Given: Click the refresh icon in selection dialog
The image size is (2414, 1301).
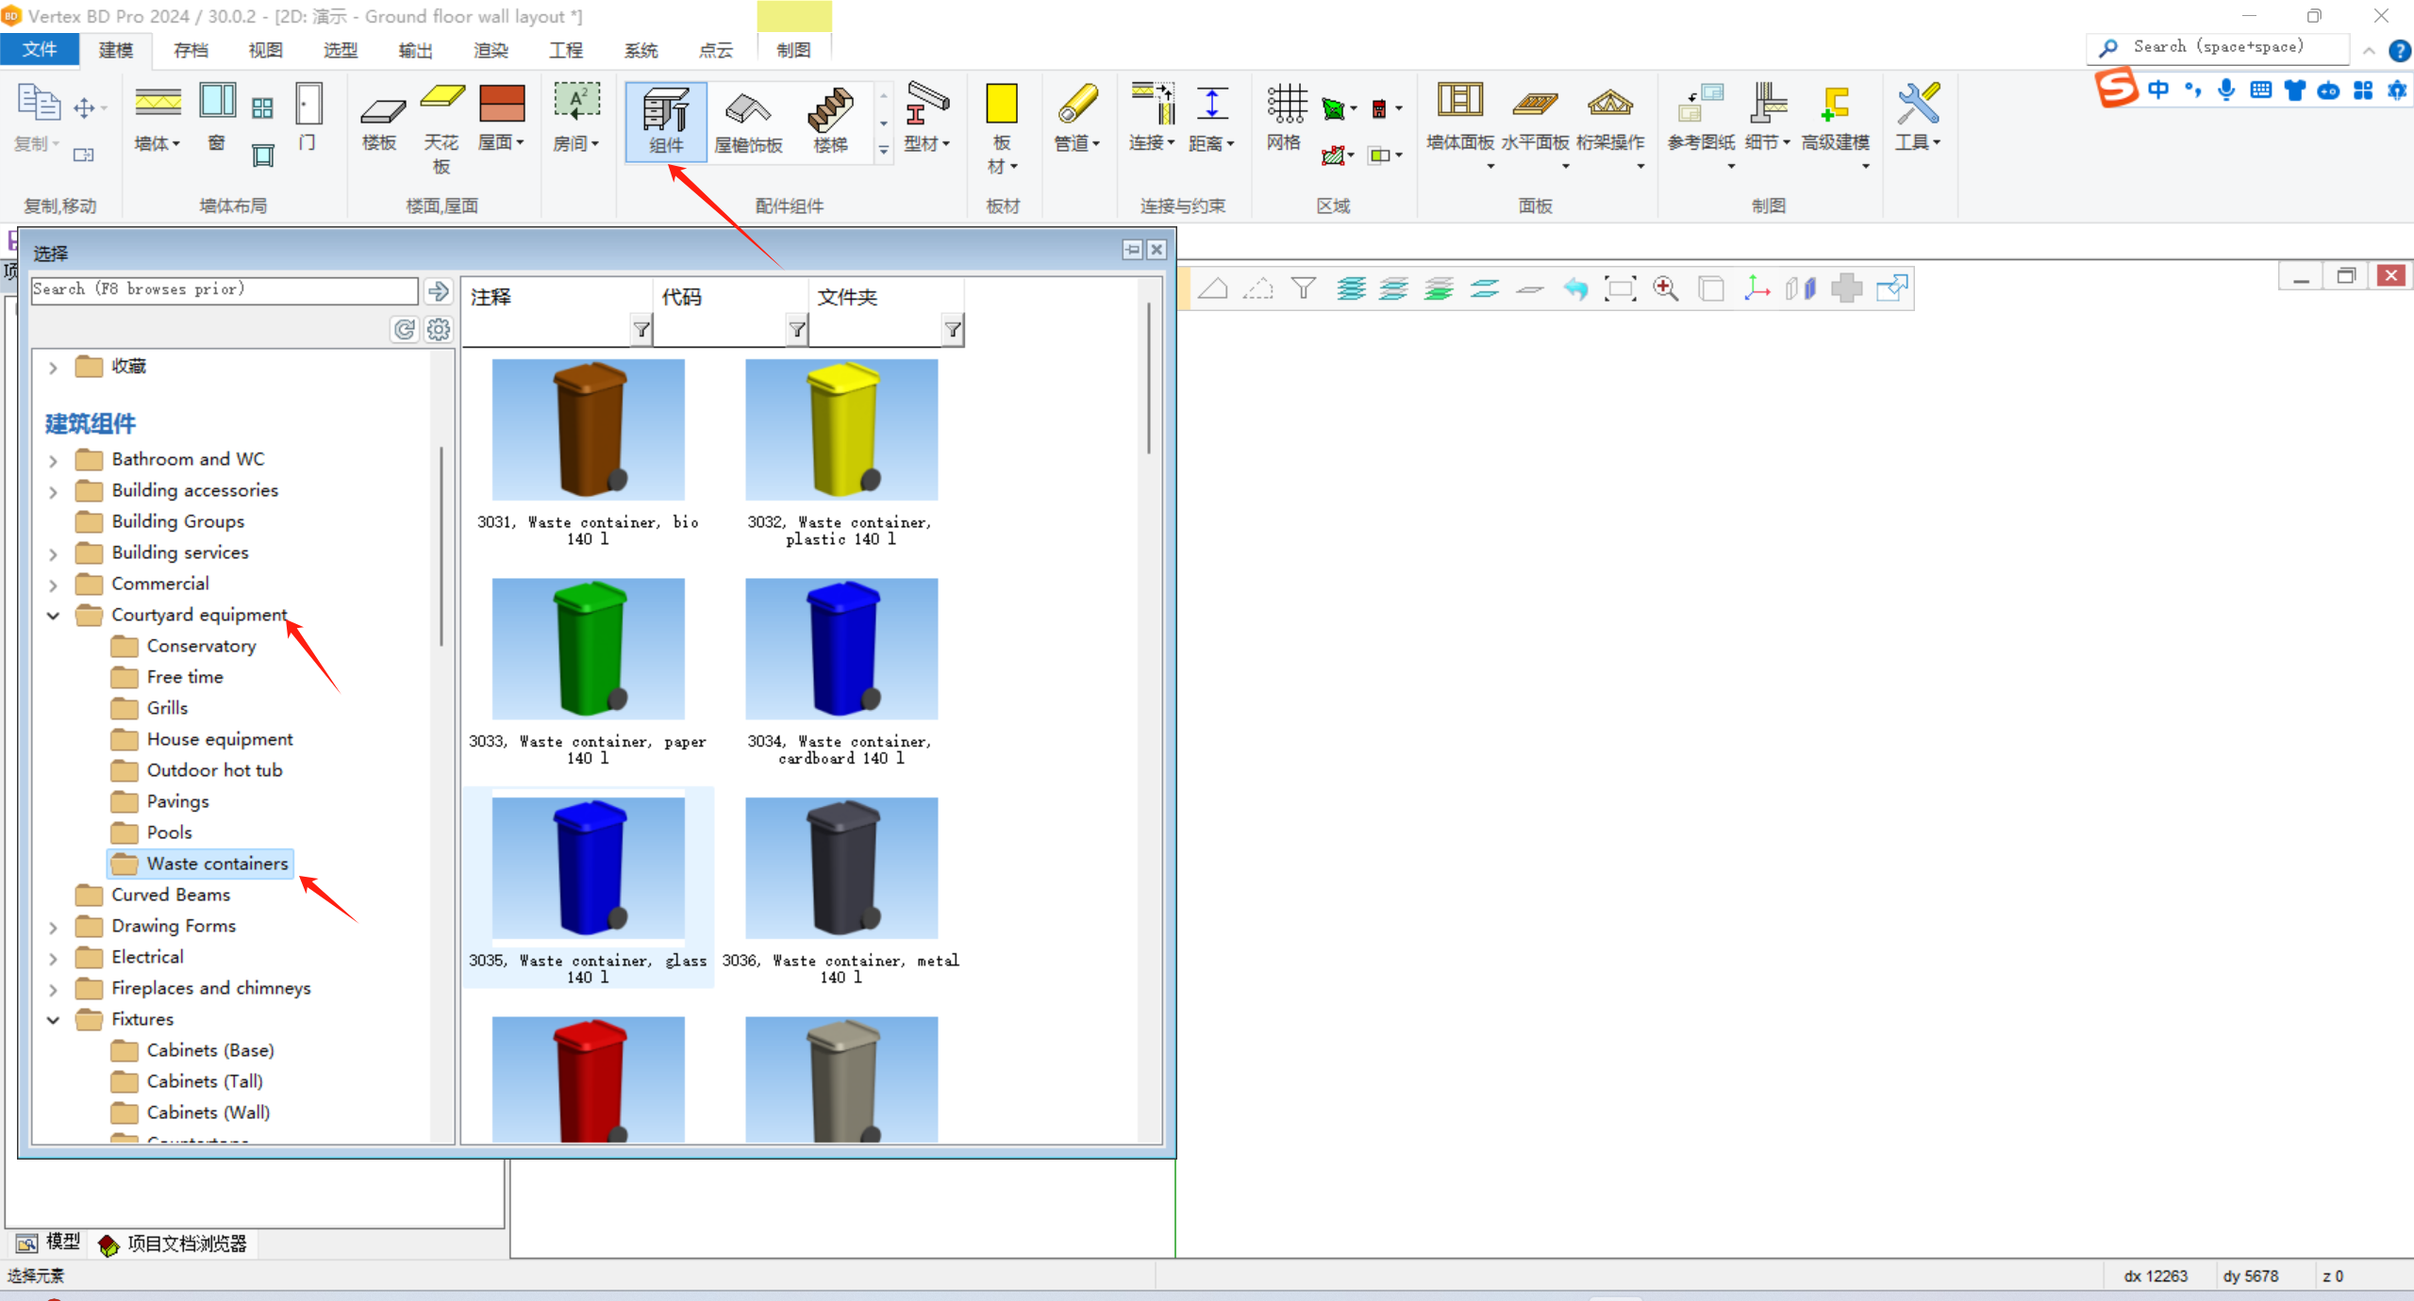Looking at the screenshot, I should 405,329.
